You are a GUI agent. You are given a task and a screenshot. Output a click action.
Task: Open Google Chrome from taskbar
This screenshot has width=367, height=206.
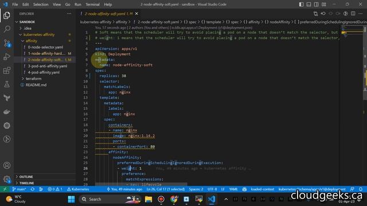174,199
